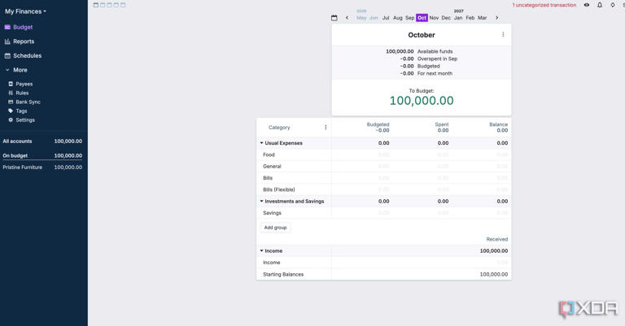Open the My Finances budget dropdown

pyautogui.click(x=25, y=11)
